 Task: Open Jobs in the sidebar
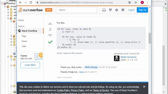click(x=24, y=46)
